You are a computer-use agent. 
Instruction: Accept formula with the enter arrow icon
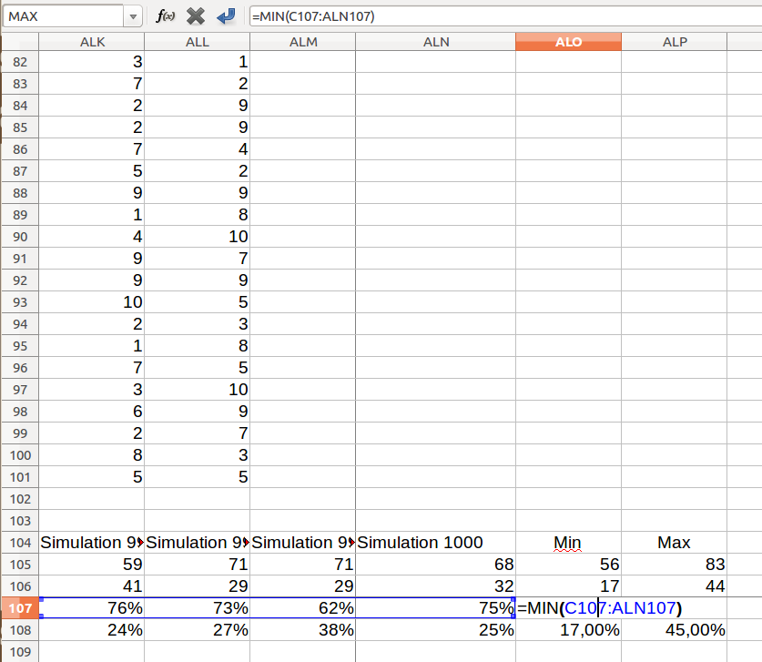pos(226,16)
